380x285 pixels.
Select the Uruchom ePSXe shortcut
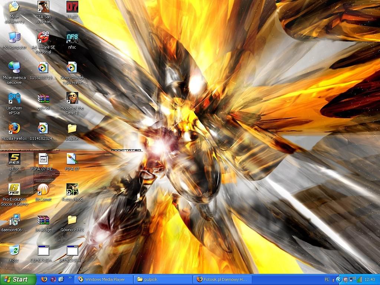[x=14, y=104]
